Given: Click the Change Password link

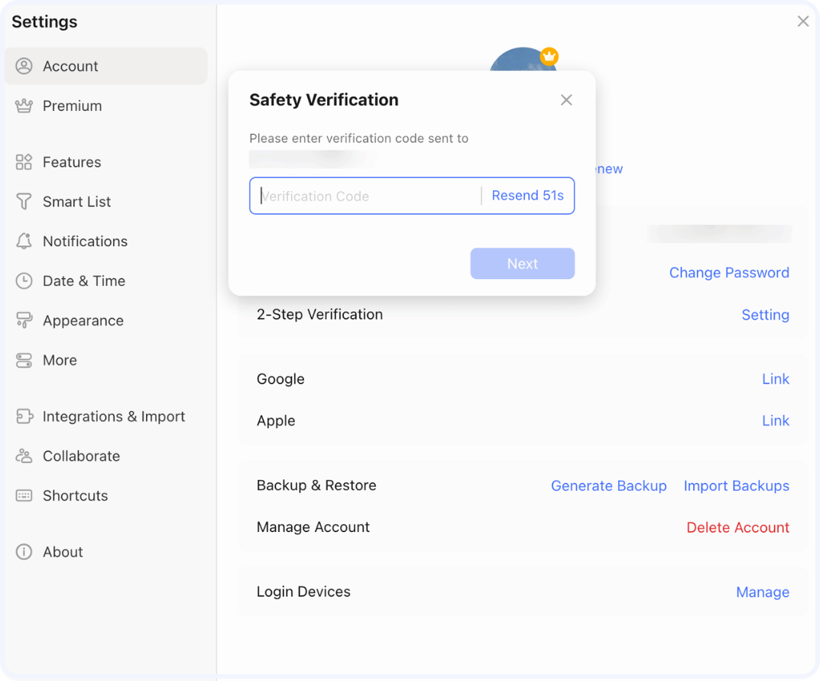Looking at the screenshot, I should (728, 273).
